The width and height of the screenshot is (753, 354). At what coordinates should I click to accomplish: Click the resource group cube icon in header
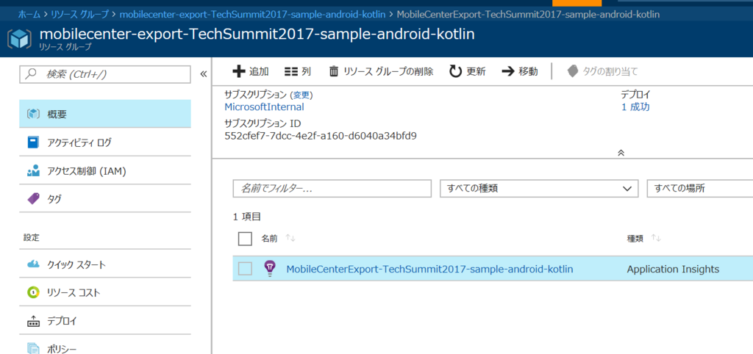20,39
